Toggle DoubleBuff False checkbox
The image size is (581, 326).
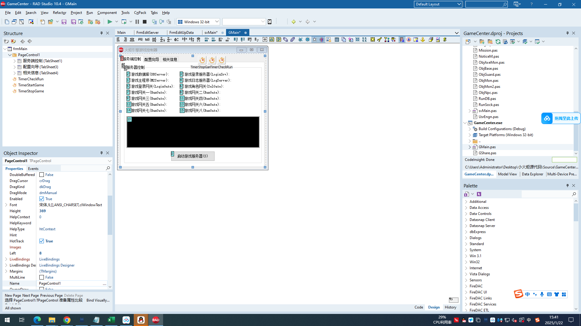point(41,175)
